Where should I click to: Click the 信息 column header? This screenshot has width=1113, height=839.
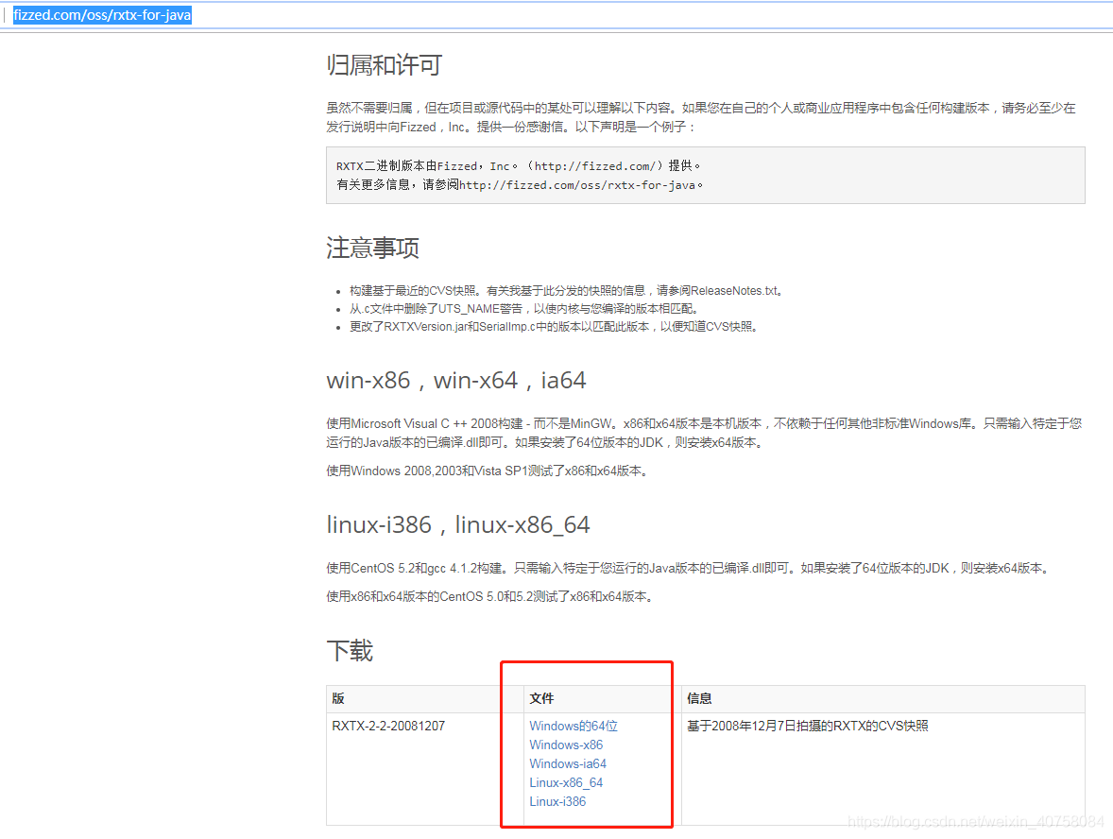pyautogui.click(x=699, y=698)
